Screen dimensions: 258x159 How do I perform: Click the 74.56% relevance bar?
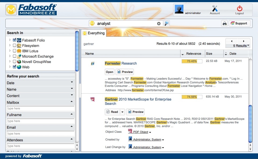(x=192, y=97)
